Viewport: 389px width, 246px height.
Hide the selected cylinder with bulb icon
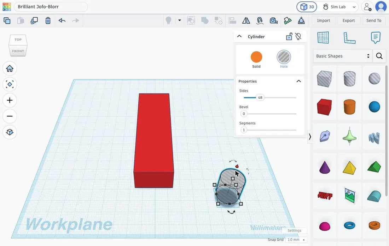pos(298,37)
